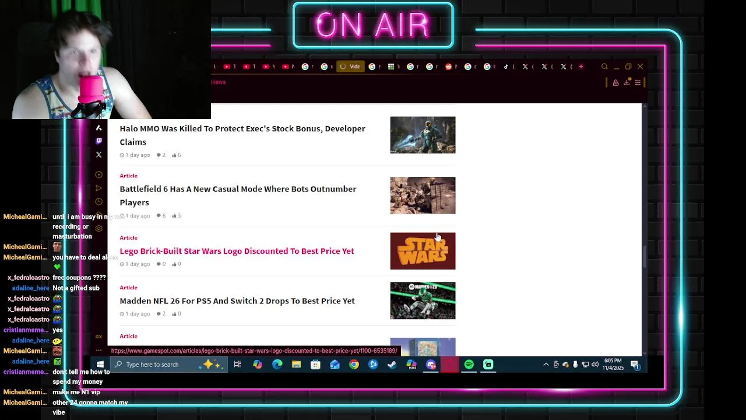Open Spotify from taskbar

point(469,365)
